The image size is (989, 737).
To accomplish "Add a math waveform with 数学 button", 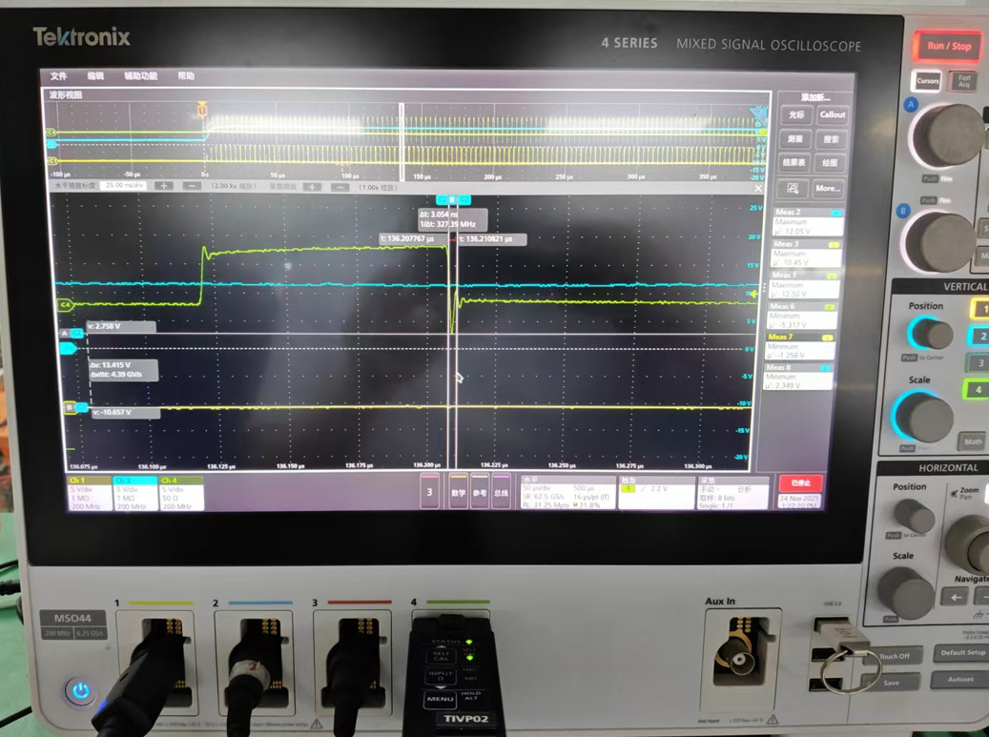I will (x=459, y=491).
